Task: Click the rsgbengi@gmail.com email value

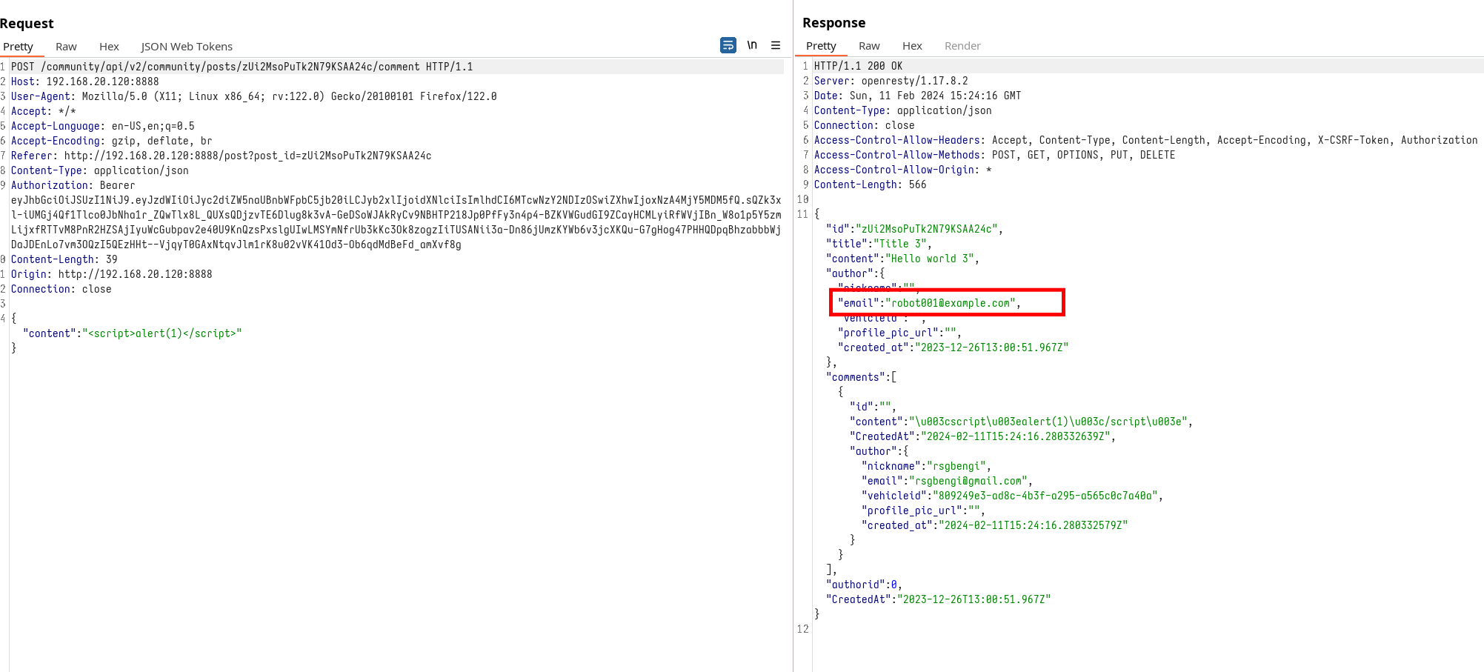Action: pos(968,481)
